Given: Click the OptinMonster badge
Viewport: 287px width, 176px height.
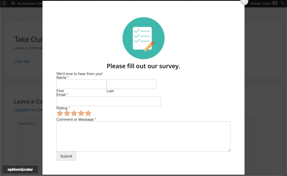Looking at the screenshot, I should [20, 170].
